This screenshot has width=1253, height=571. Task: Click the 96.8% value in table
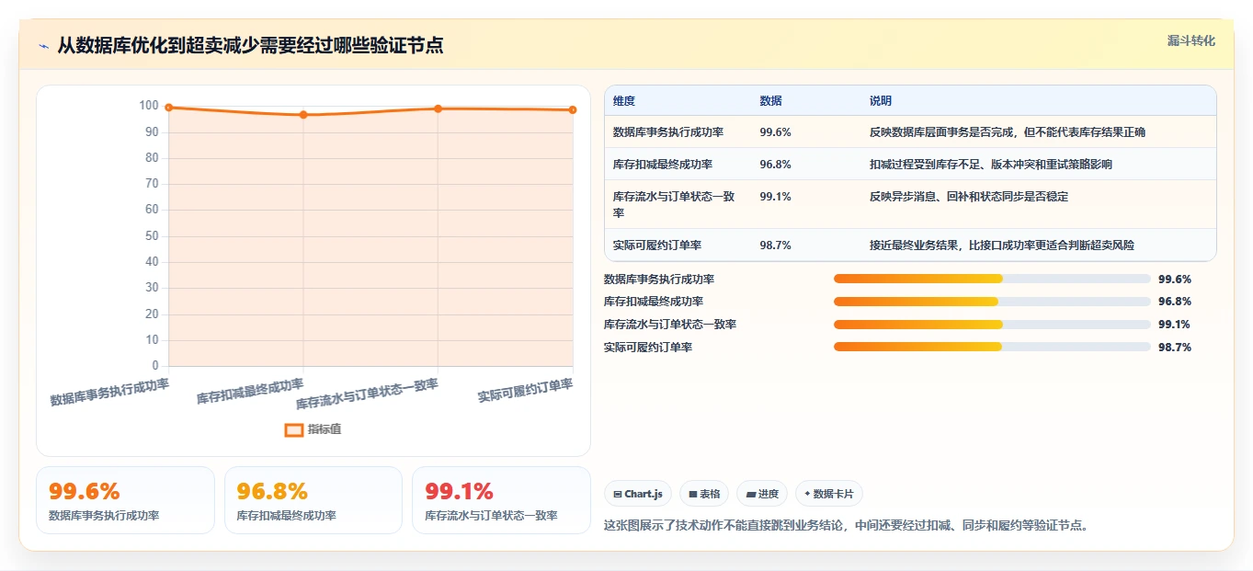pyautogui.click(x=776, y=165)
